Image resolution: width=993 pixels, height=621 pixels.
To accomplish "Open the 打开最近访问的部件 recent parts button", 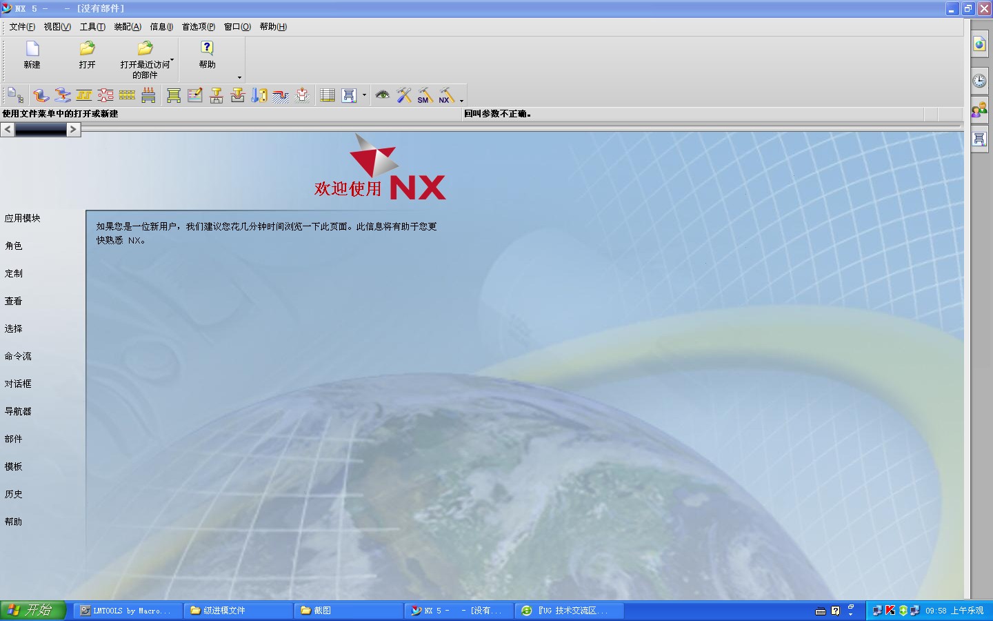I will (x=144, y=59).
